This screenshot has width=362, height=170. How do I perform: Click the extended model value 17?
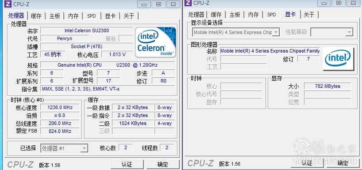(x=108, y=81)
